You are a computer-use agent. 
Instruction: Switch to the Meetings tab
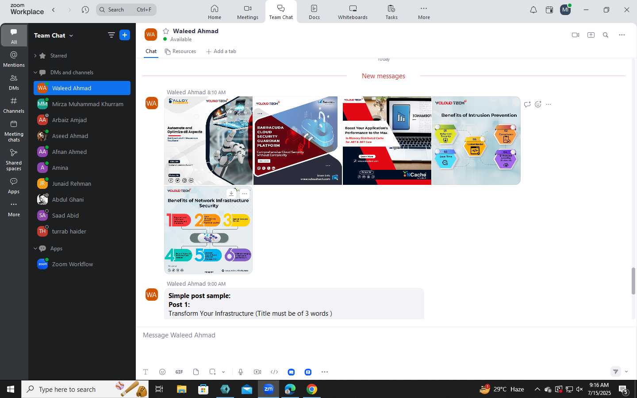[248, 12]
